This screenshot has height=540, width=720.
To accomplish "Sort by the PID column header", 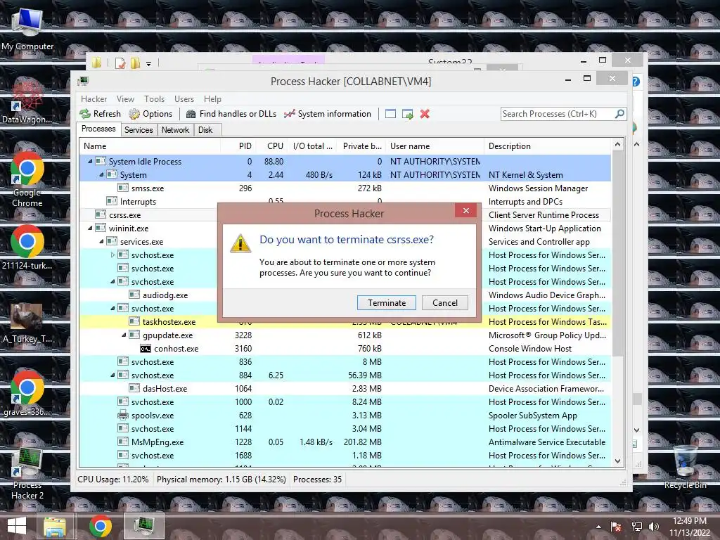I will pyautogui.click(x=238, y=146).
